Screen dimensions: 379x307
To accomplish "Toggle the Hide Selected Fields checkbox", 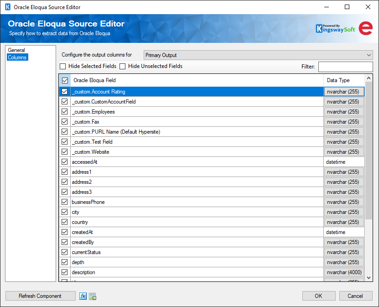I will [63, 66].
